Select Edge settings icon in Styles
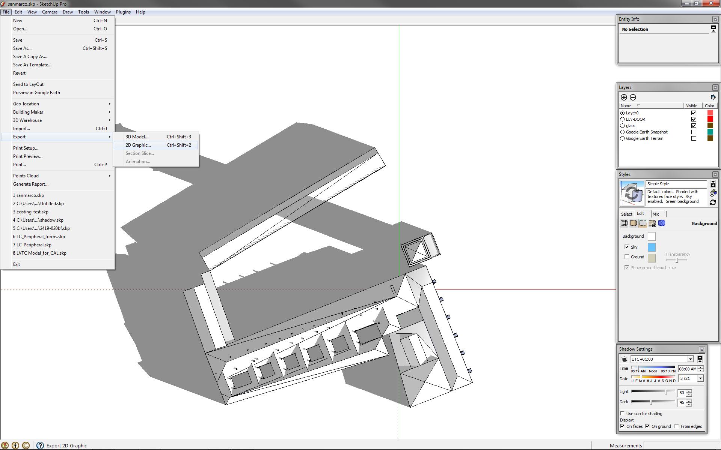The width and height of the screenshot is (721, 450). [x=624, y=223]
